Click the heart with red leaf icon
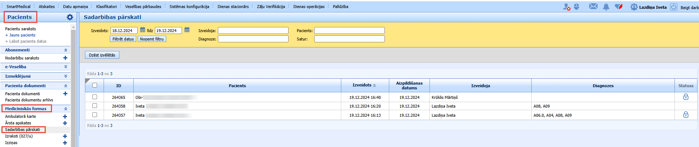 [x=618, y=7]
